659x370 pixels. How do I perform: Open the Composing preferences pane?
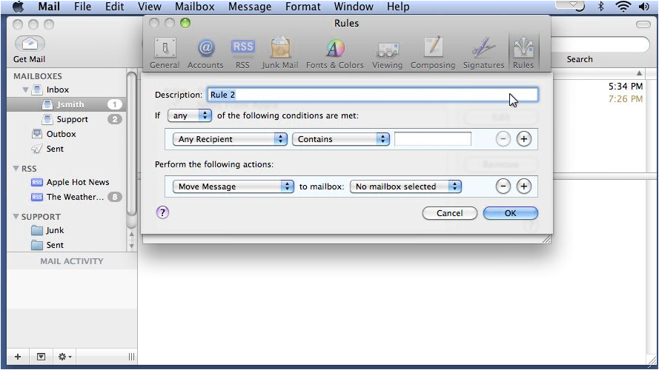tap(433, 53)
